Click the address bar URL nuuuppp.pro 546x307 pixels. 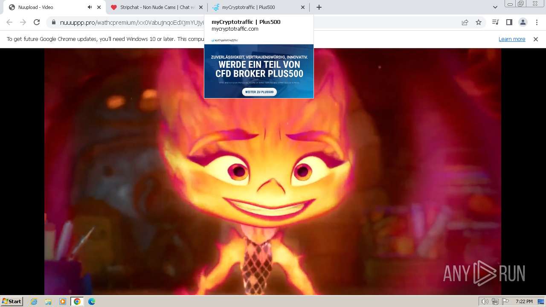coord(132,23)
